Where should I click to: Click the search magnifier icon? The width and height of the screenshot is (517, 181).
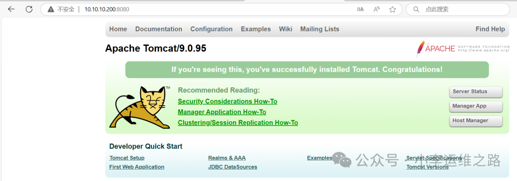(x=416, y=9)
